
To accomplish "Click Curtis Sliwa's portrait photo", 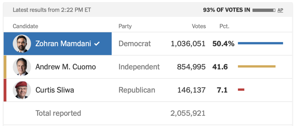I will (22, 90).
